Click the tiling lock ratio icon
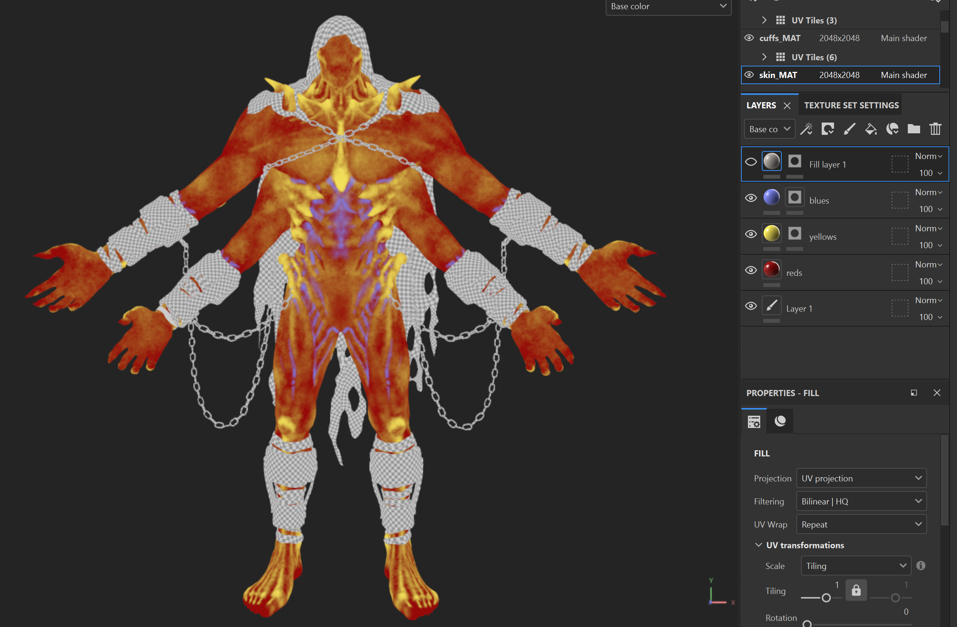Viewport: 957px width, 627px height. click(856, 590)
